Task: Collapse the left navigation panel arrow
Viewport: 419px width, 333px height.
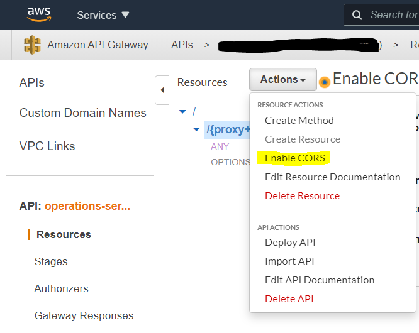Action: (162, 90)
